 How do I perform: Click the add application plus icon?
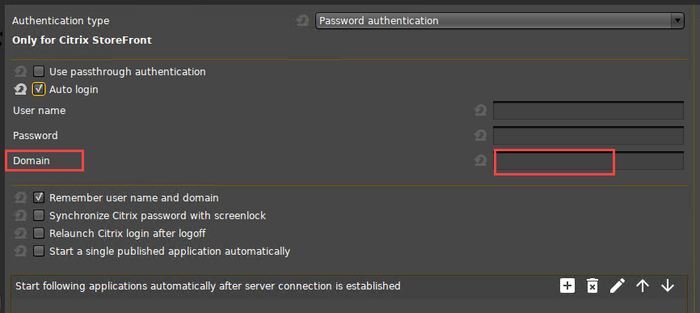567,286
